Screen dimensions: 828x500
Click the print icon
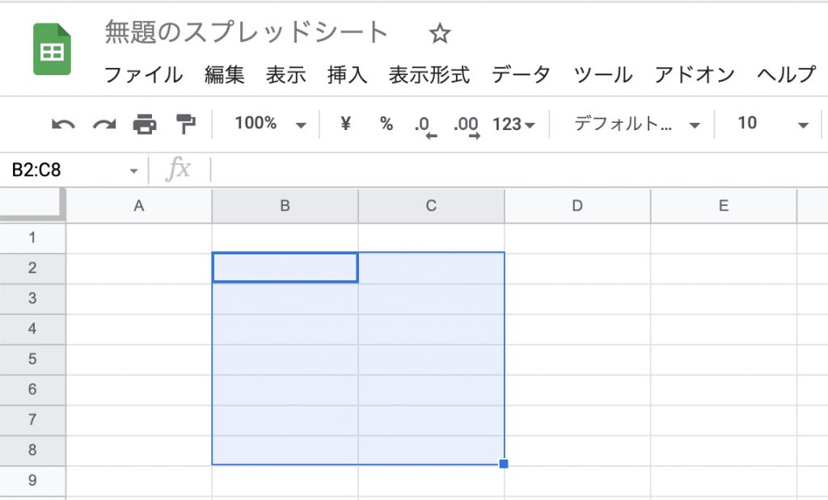coord(145,124)
